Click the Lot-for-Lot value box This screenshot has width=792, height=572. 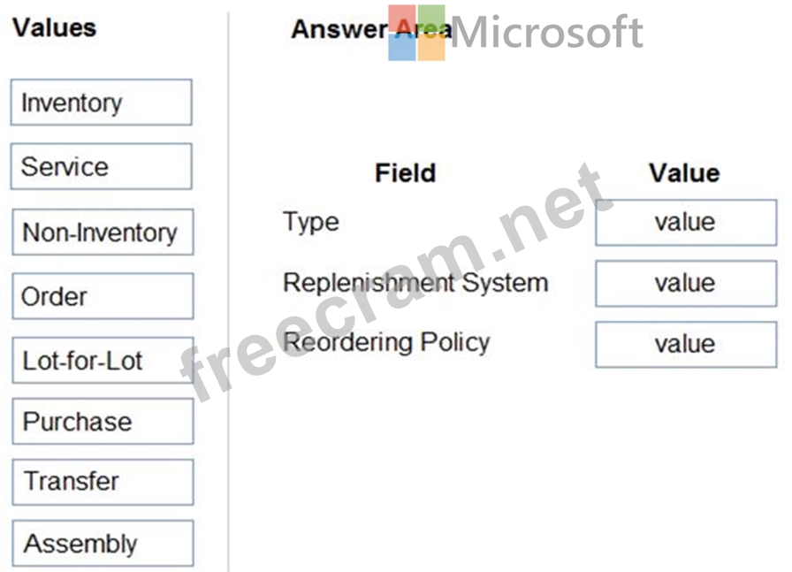(x=103, y=361)
